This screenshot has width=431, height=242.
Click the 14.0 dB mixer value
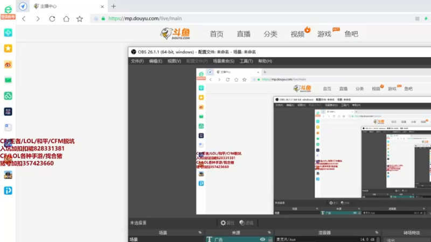pos(367,239)
